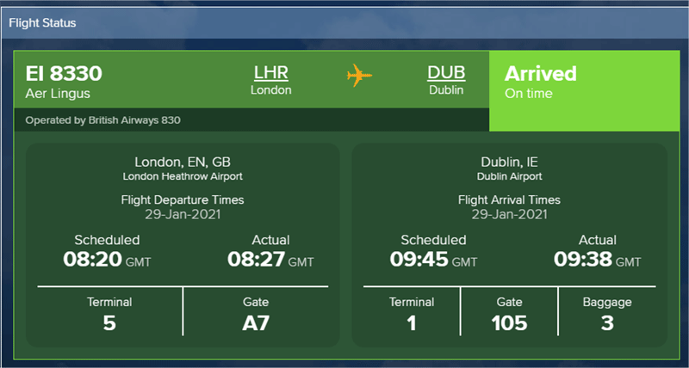Click the actual arrival time 09:38

coord(583,259)
